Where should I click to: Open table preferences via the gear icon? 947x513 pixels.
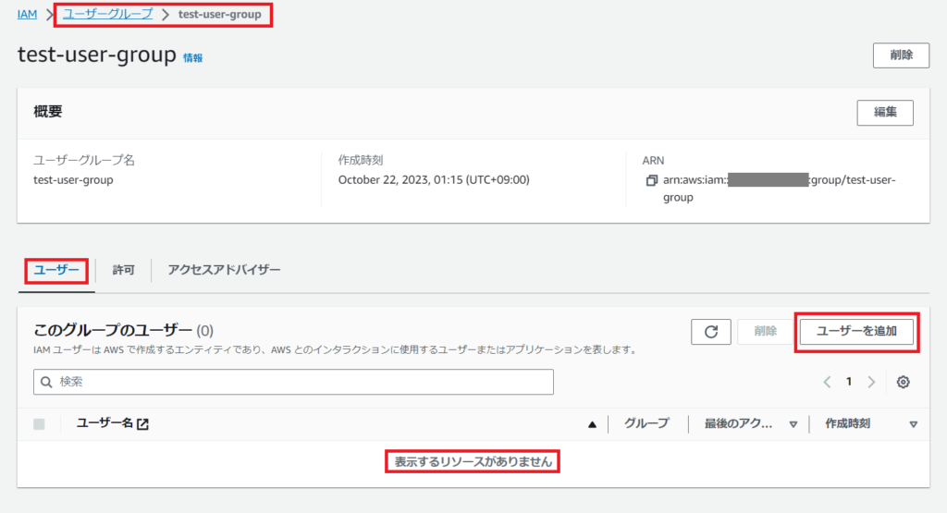pyautogui.click(x=904, y=382)
